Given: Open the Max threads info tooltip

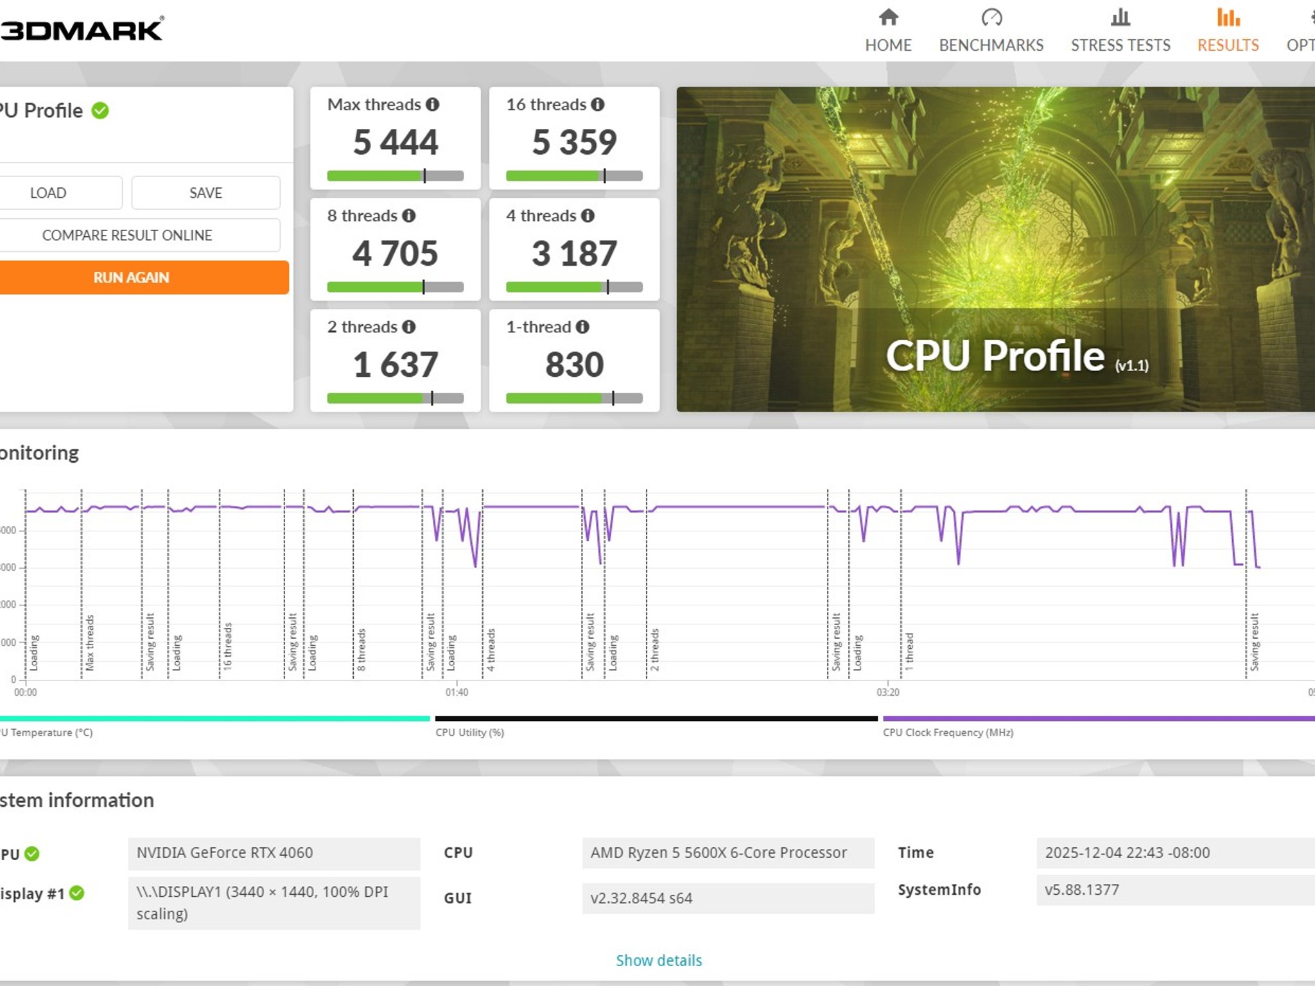Looking at the screenshot, I should [x=434, y=105].
